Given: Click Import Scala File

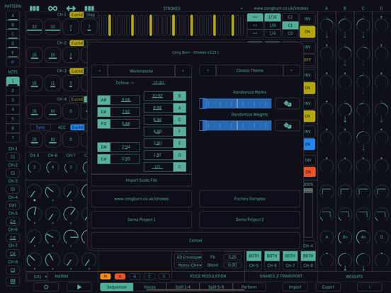Looking at the screenshot, I should [142, 180].
